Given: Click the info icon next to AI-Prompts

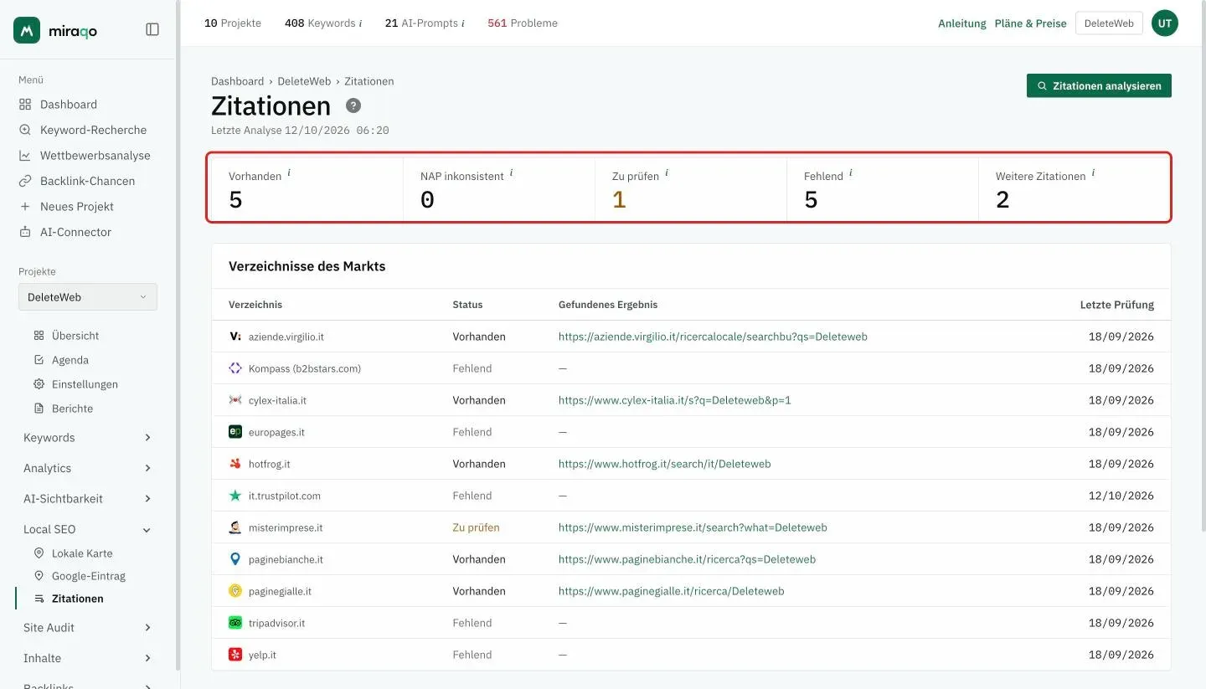Looking at the screenshot, I should [x=462, y=23].
